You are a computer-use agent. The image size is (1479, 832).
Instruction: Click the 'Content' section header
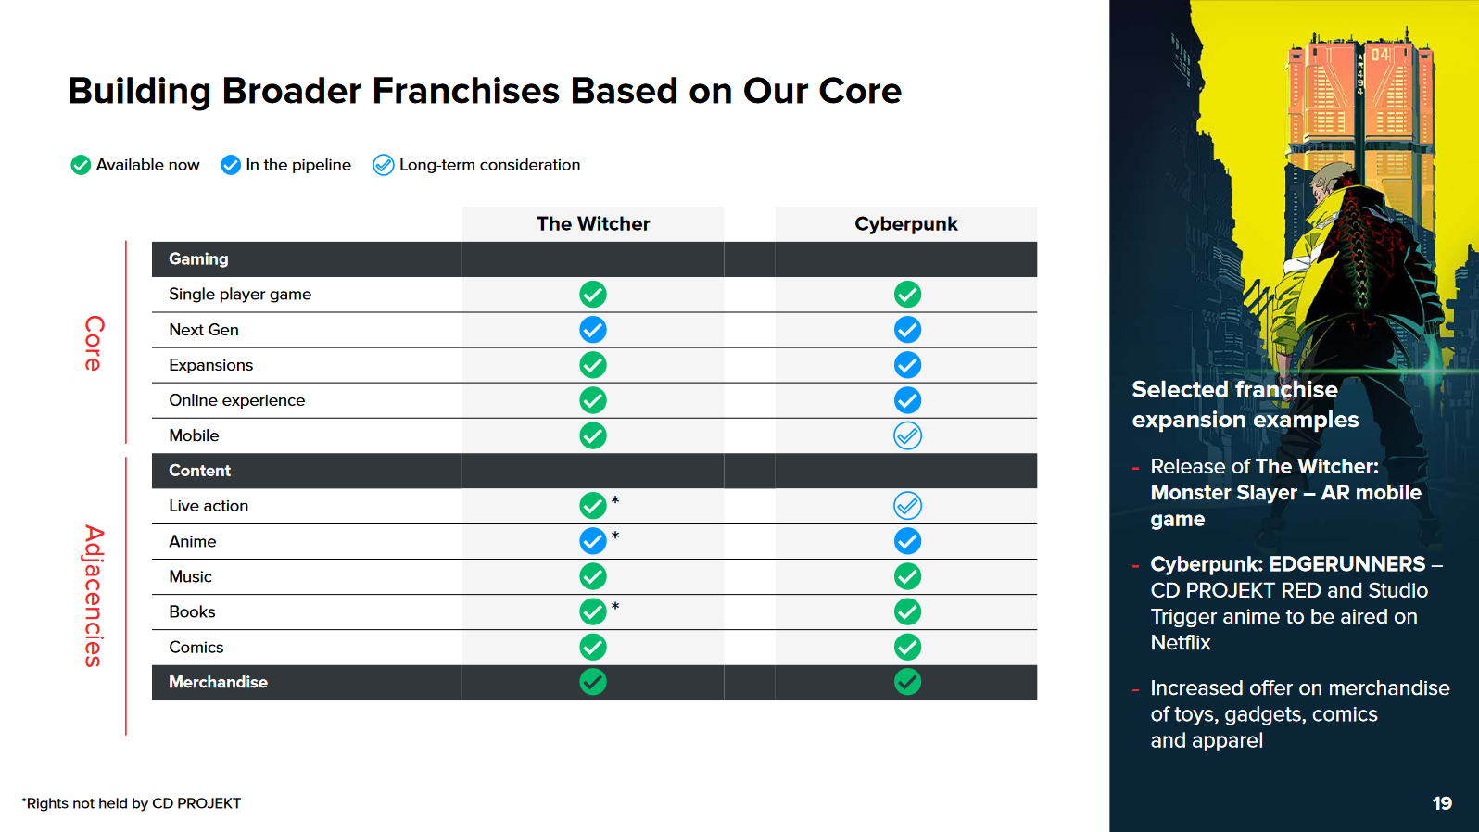click(199, 471)
